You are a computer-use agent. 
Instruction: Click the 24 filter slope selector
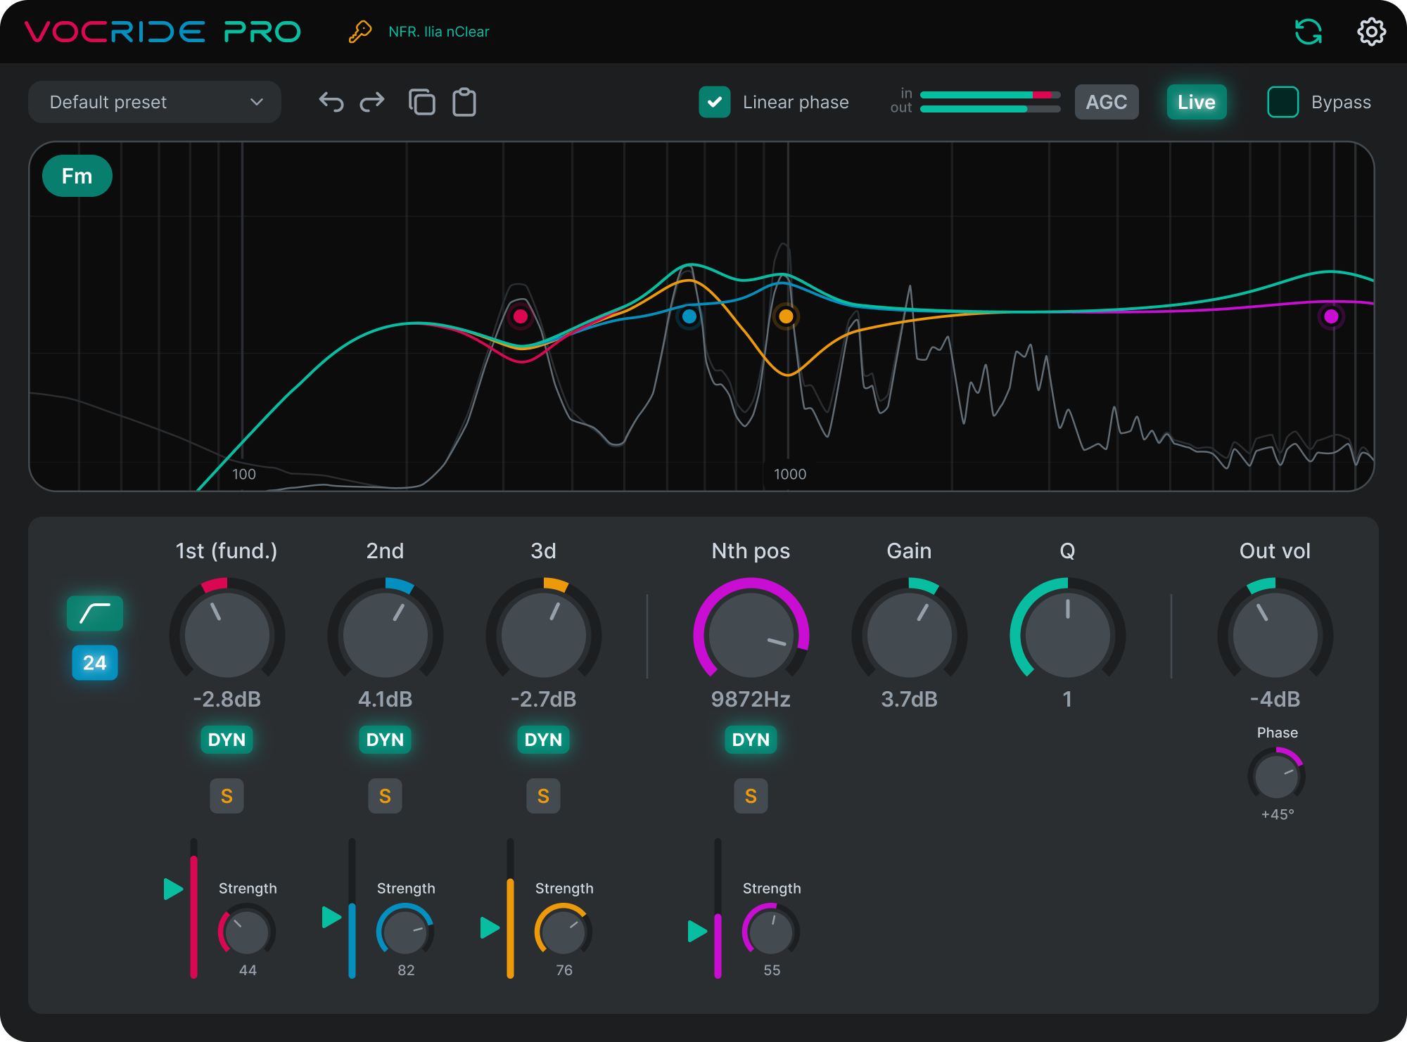[95, 662]
